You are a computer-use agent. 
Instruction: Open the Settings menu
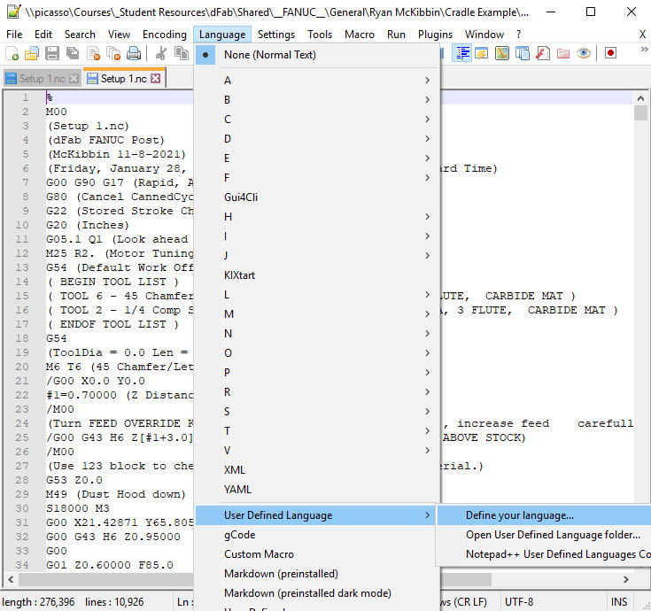(x=276, y=35)
